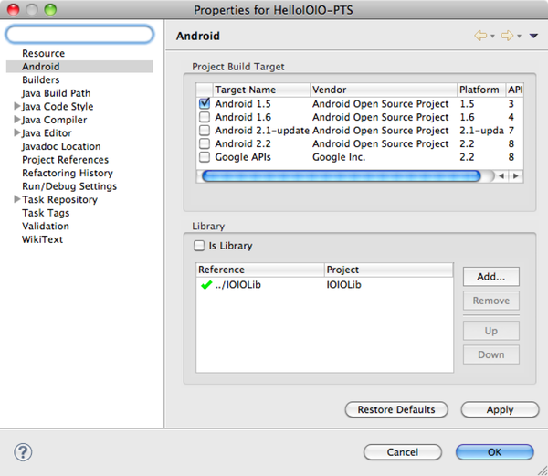
Task: Open the help question mark icon
Action: tap(23, 452)
